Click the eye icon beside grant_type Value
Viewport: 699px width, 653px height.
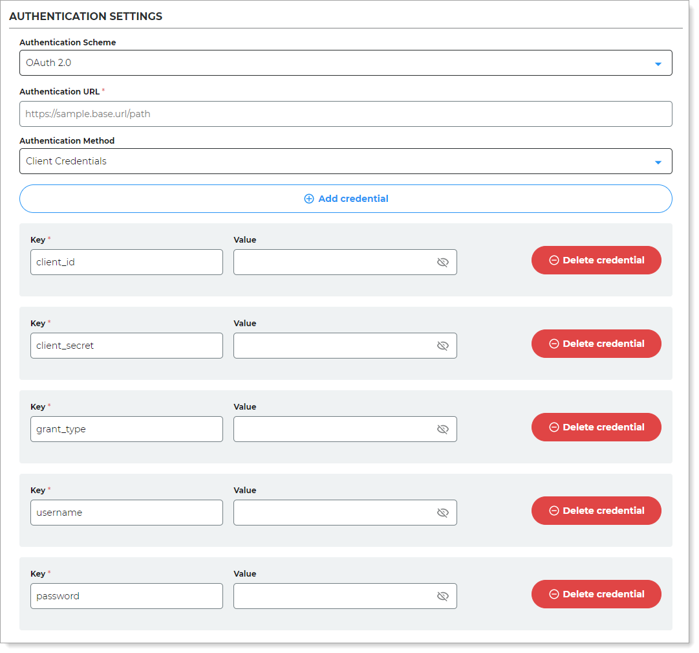(x=443, y=429)
